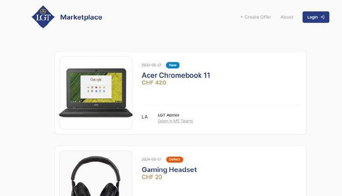
Task: Open the Gaming Headset product image
Action: click(96, 173)
